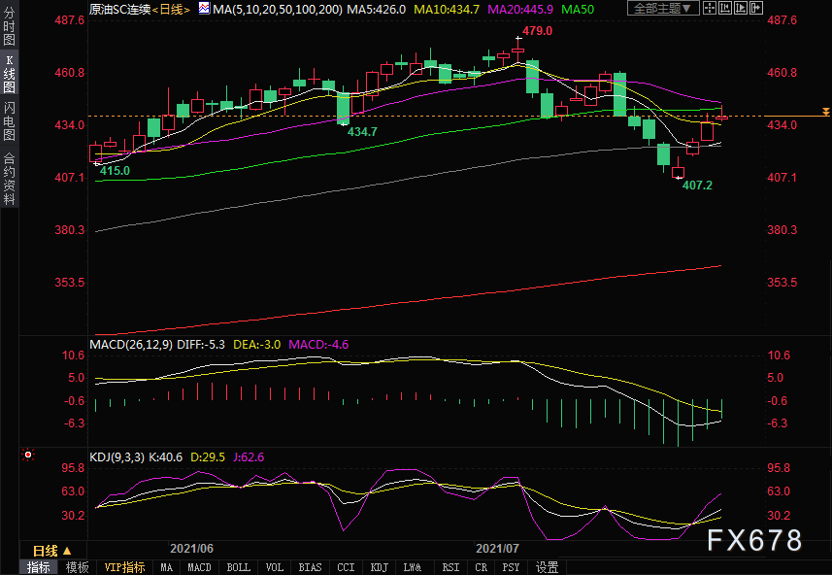832x575 pixels.
Task: Toggle the BOLL indicator
Action: [238, 567]
